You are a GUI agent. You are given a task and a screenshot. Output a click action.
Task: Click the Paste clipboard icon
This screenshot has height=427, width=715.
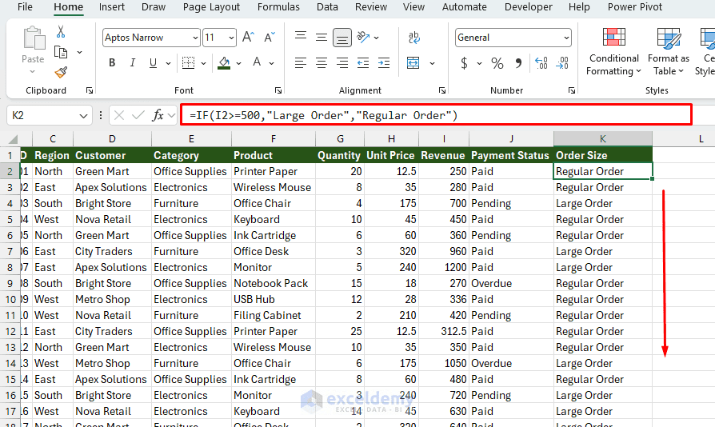[x=34, y=38]
